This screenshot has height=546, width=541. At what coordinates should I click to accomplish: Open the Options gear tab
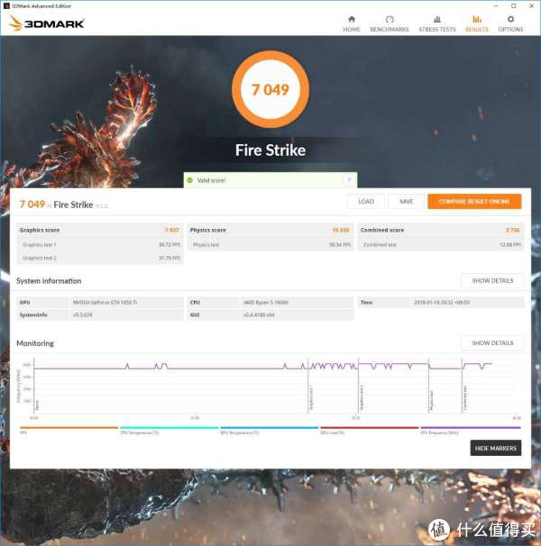click(x=510, y=23)
